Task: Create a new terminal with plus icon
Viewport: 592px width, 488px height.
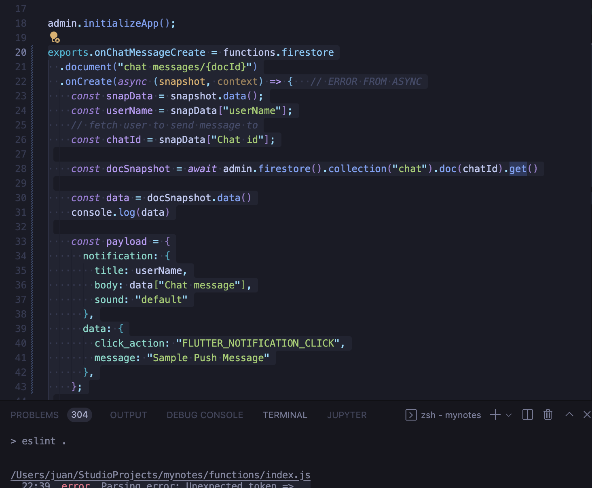Action: [x=495, y=415]
